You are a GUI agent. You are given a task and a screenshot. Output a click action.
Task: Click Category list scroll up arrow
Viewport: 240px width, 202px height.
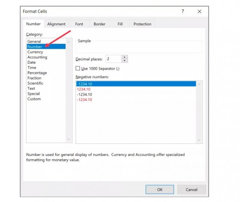68,42
